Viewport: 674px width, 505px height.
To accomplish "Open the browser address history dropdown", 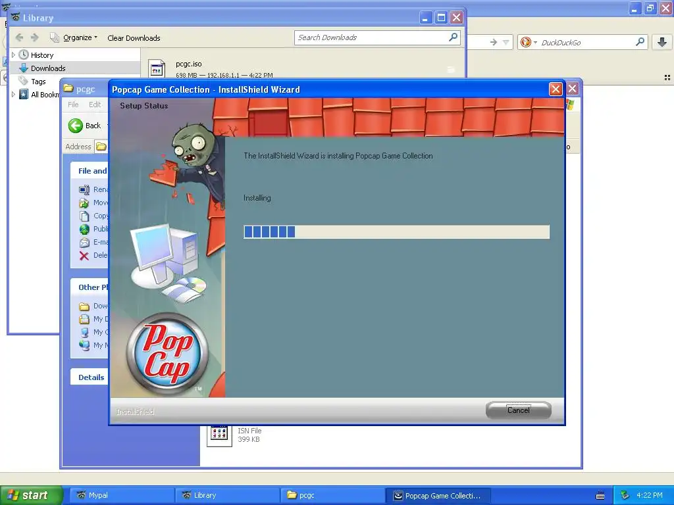I will click(506, 42).
